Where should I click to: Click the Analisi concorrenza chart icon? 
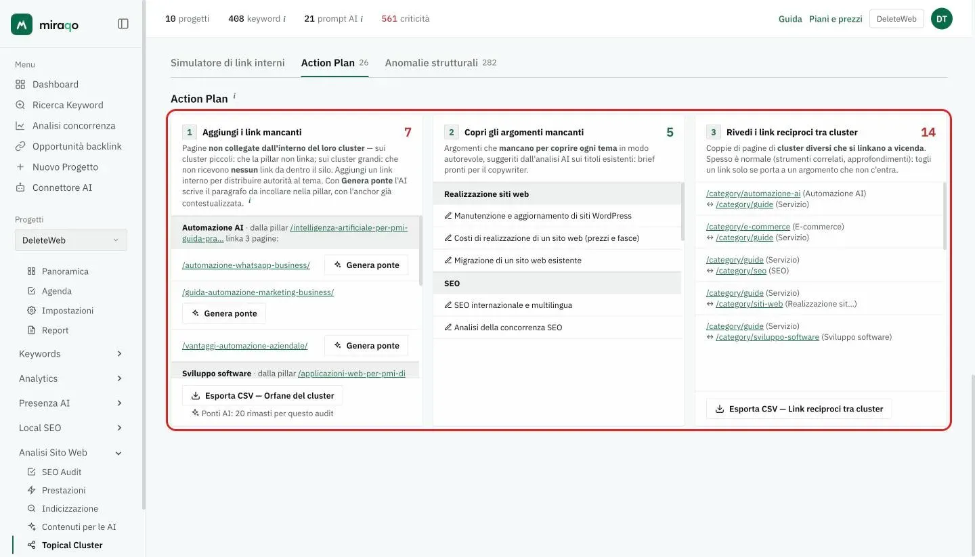pos(20,126)
